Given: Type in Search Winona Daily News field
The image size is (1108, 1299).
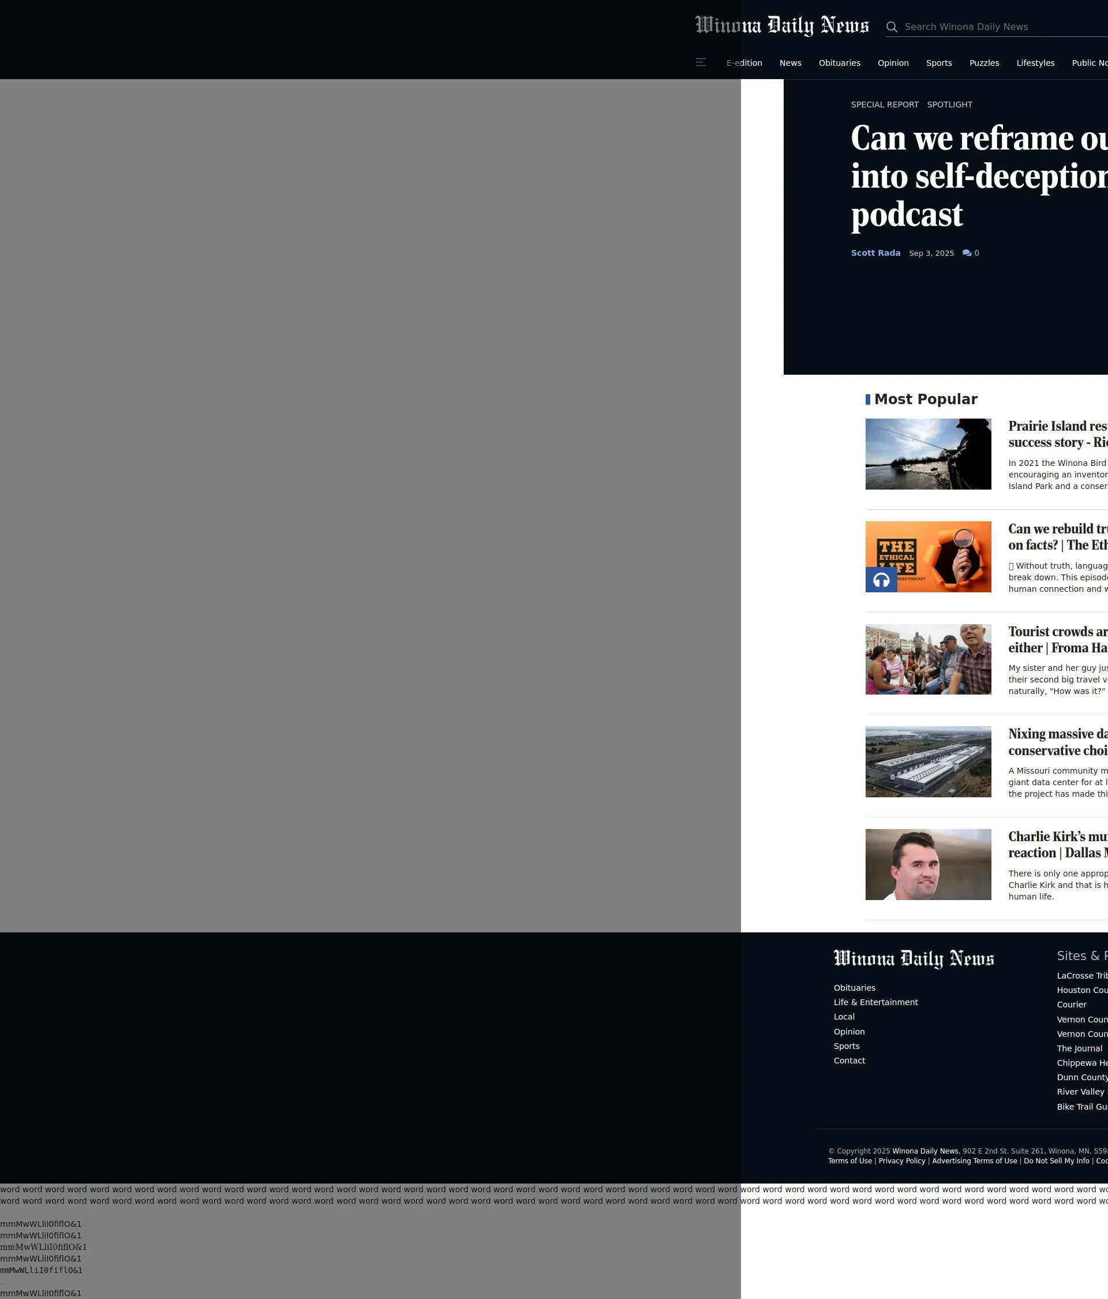Looking at the screenshot, I should coord(1003,27).
